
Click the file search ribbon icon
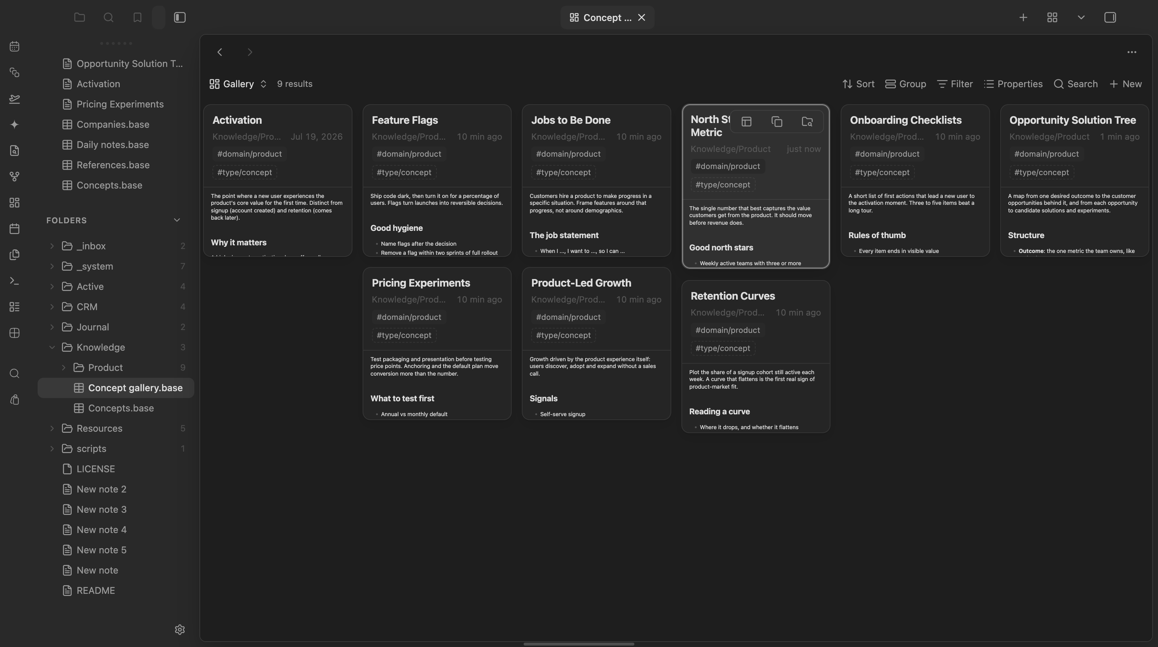(x=14, y=151)
